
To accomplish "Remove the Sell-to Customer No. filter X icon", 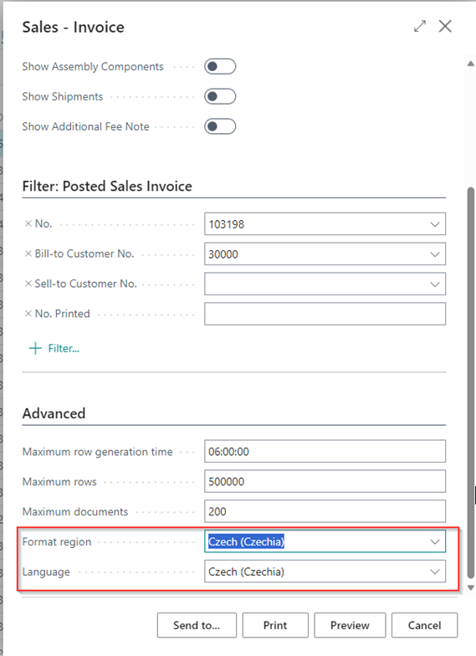I will [x=28, y=284].
